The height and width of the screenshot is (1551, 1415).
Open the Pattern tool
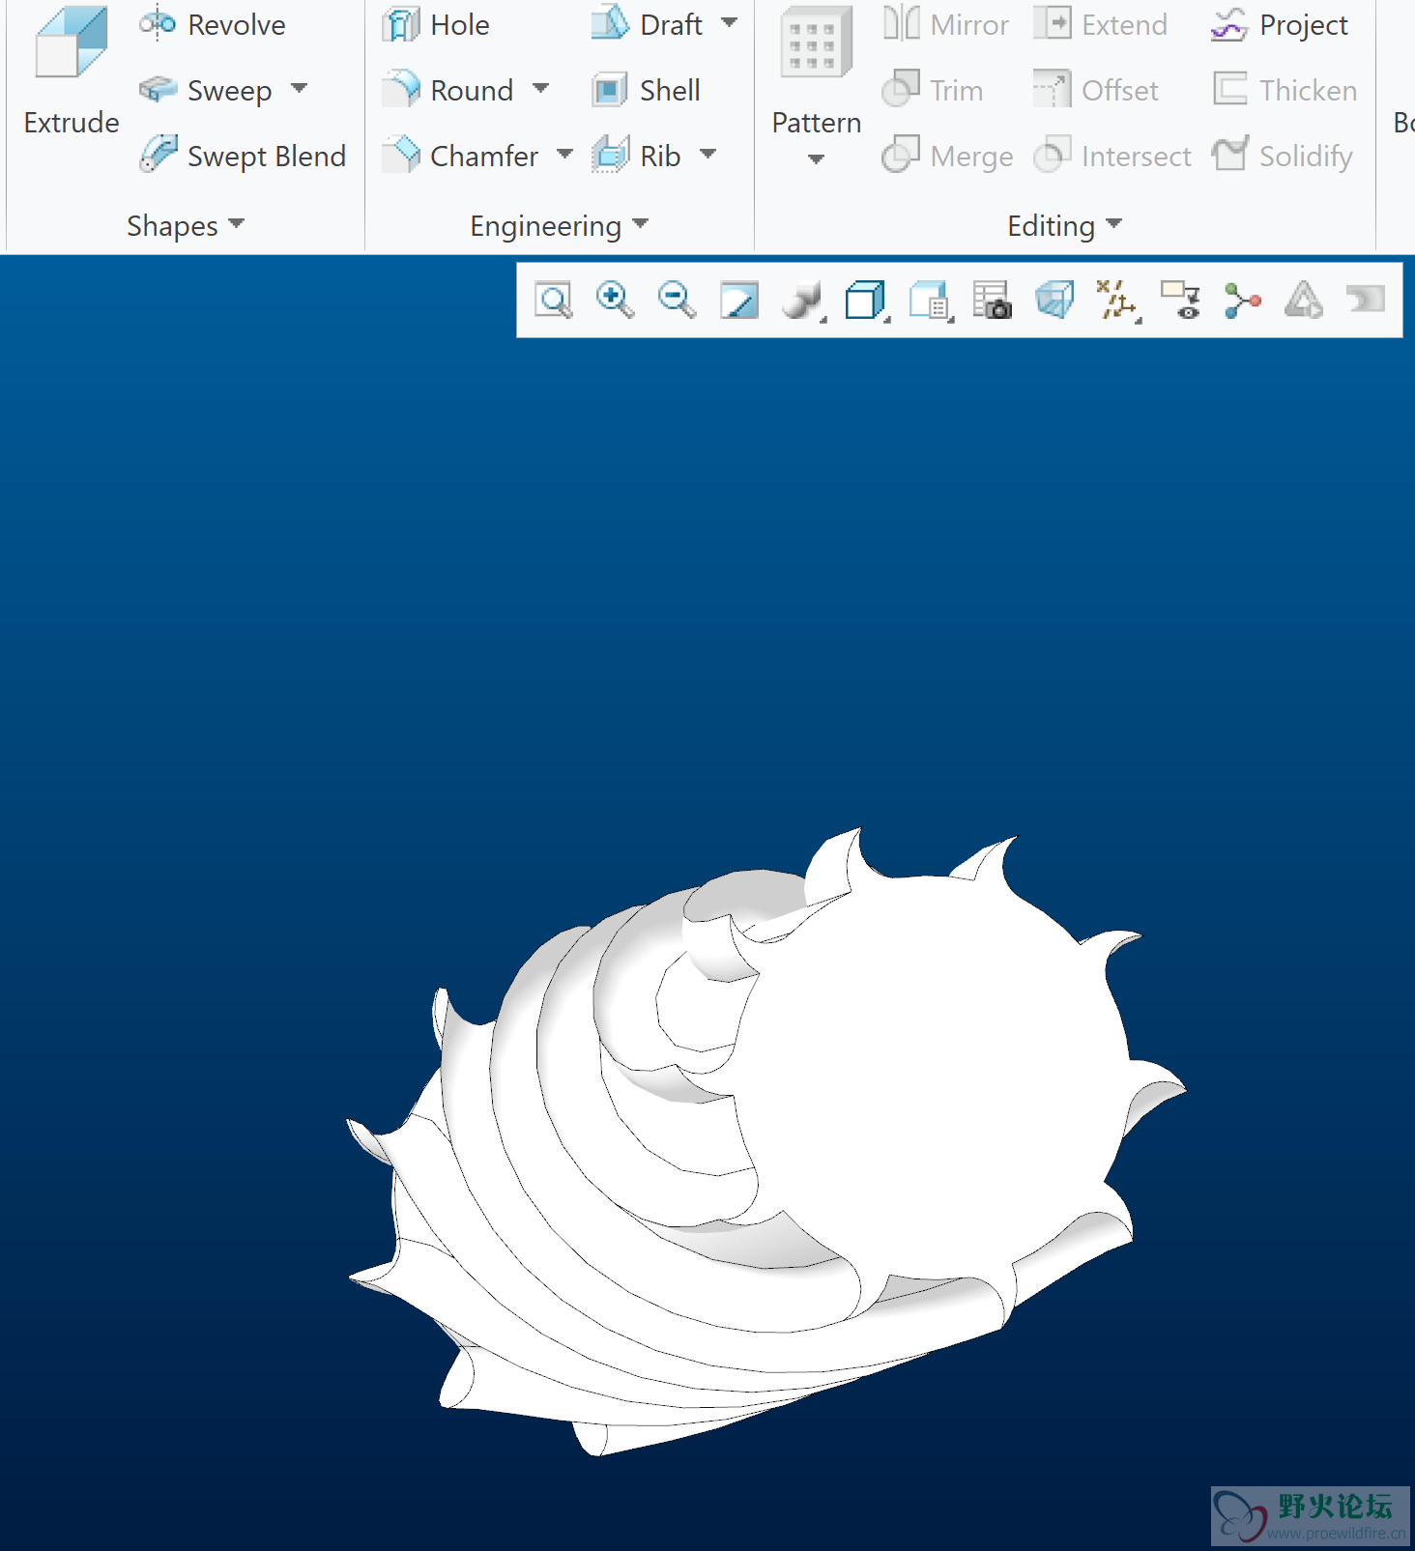[x=817, y=72]
